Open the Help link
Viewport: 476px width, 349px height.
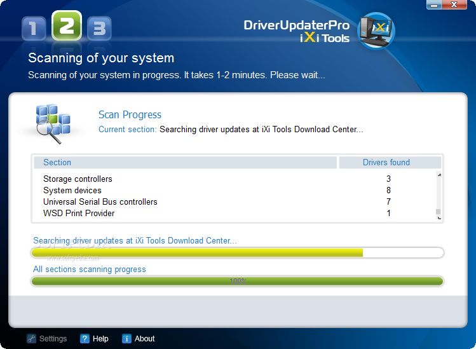click(100, 338)
